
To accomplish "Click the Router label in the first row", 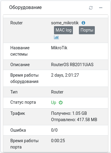I will (16, 23).
